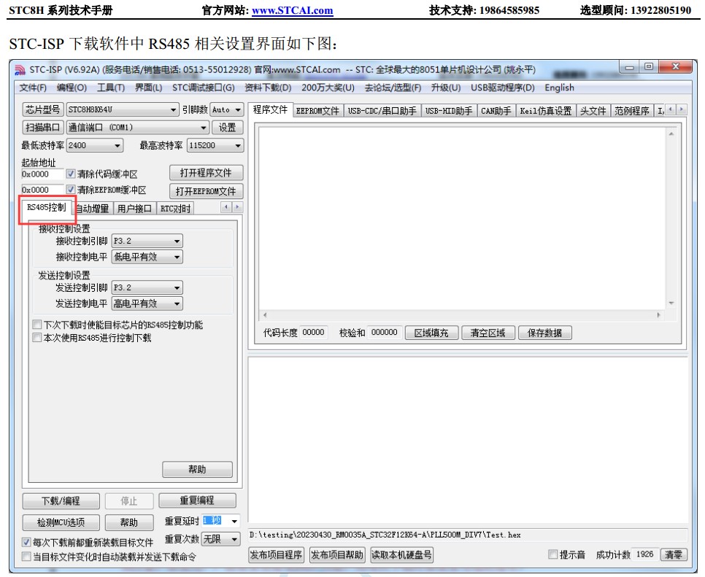Viewport: 705px width, 577px height.
Task: Open 引脚数 Auto dropdown
Action: pos(227,109)
